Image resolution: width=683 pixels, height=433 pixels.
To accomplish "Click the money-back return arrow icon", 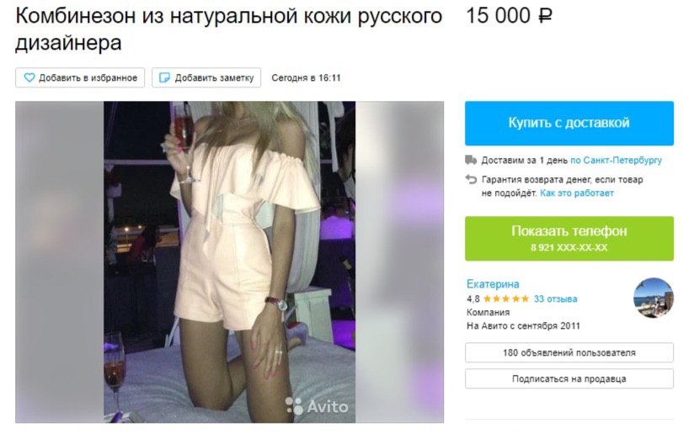I will click(x=471, y=179).
